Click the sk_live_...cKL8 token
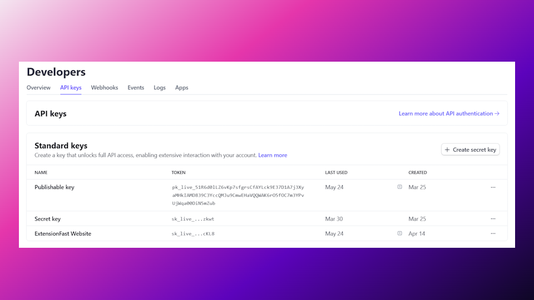This screenshot has height=300, width=534. pos(193,234)
